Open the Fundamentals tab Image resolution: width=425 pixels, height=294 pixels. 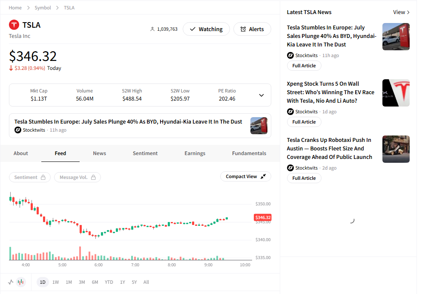coord(249,153)
